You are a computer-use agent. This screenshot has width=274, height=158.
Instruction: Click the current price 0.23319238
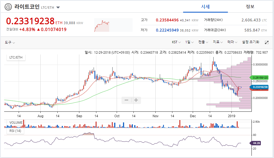click(30, 21)
